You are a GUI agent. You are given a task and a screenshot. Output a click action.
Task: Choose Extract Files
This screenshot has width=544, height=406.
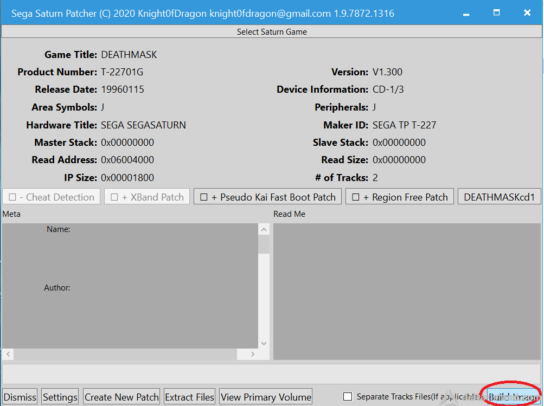tap(189, 397)
